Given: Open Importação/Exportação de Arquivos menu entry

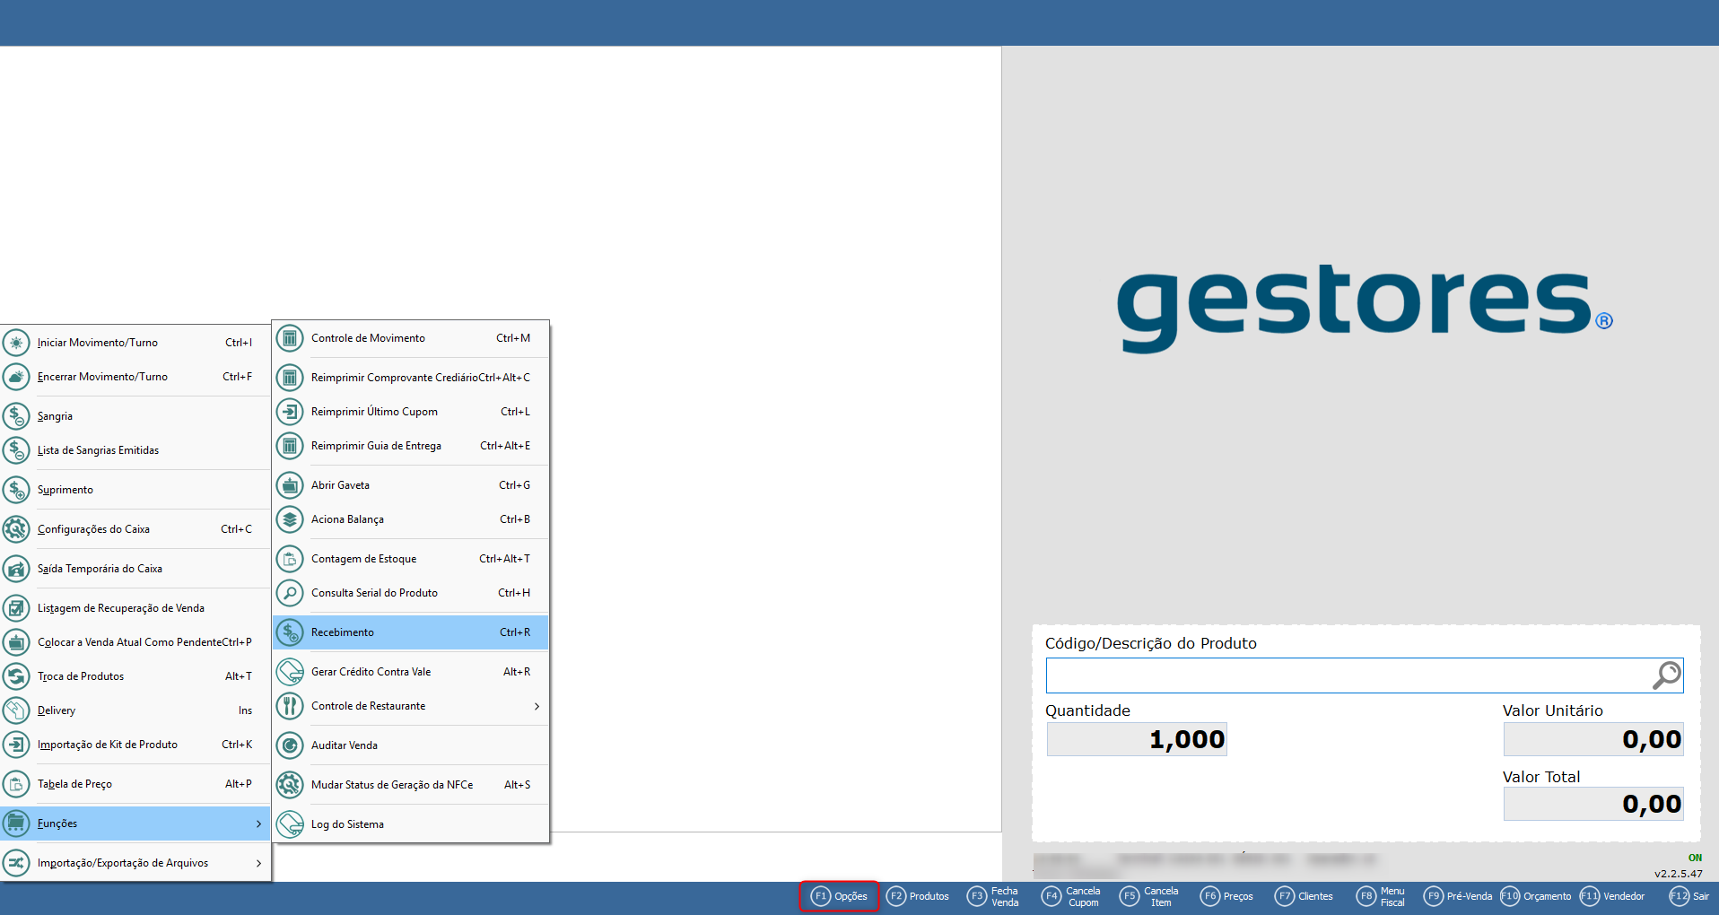Looking at the screenshot, I should [135, 863].
